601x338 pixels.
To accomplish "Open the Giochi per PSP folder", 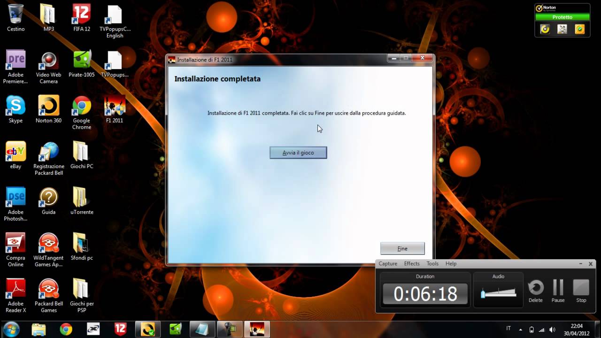I will pos(81,296).
